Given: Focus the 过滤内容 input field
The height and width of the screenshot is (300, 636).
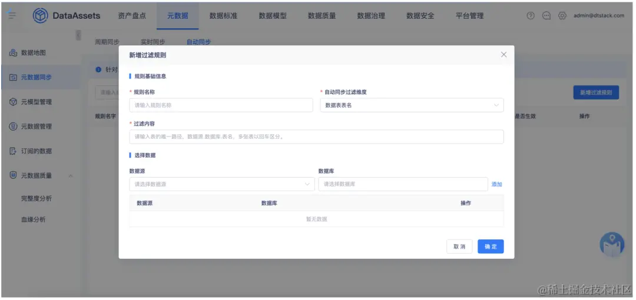Looking at the screenshot, I should coord(316,136).
